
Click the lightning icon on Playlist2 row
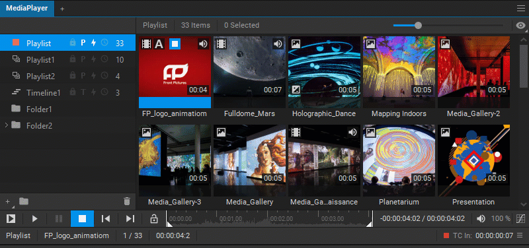point(94,76)
